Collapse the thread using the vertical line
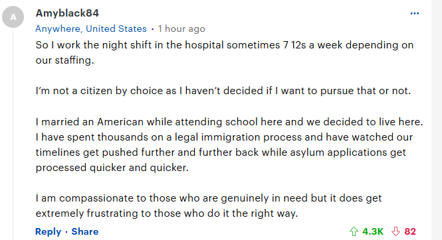This screenshot has width=442, height=240. (x=13, y=136)
